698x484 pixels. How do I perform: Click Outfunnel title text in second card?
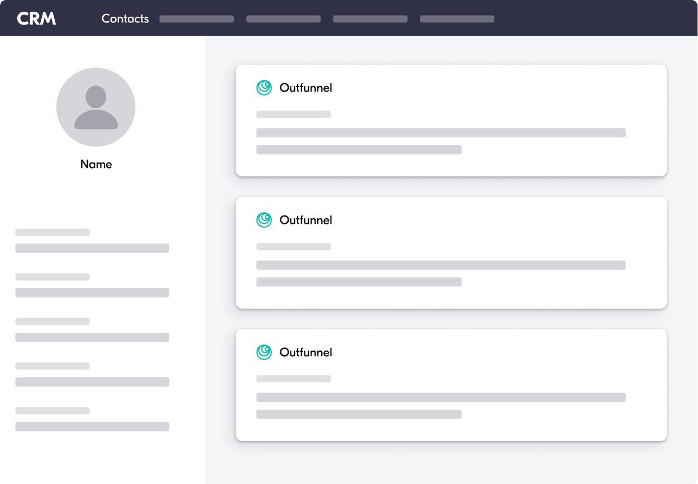[x=306, y=220]
